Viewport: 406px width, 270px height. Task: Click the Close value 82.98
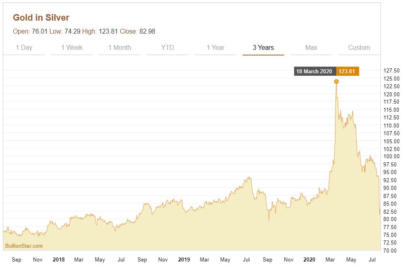coord(147,31)
